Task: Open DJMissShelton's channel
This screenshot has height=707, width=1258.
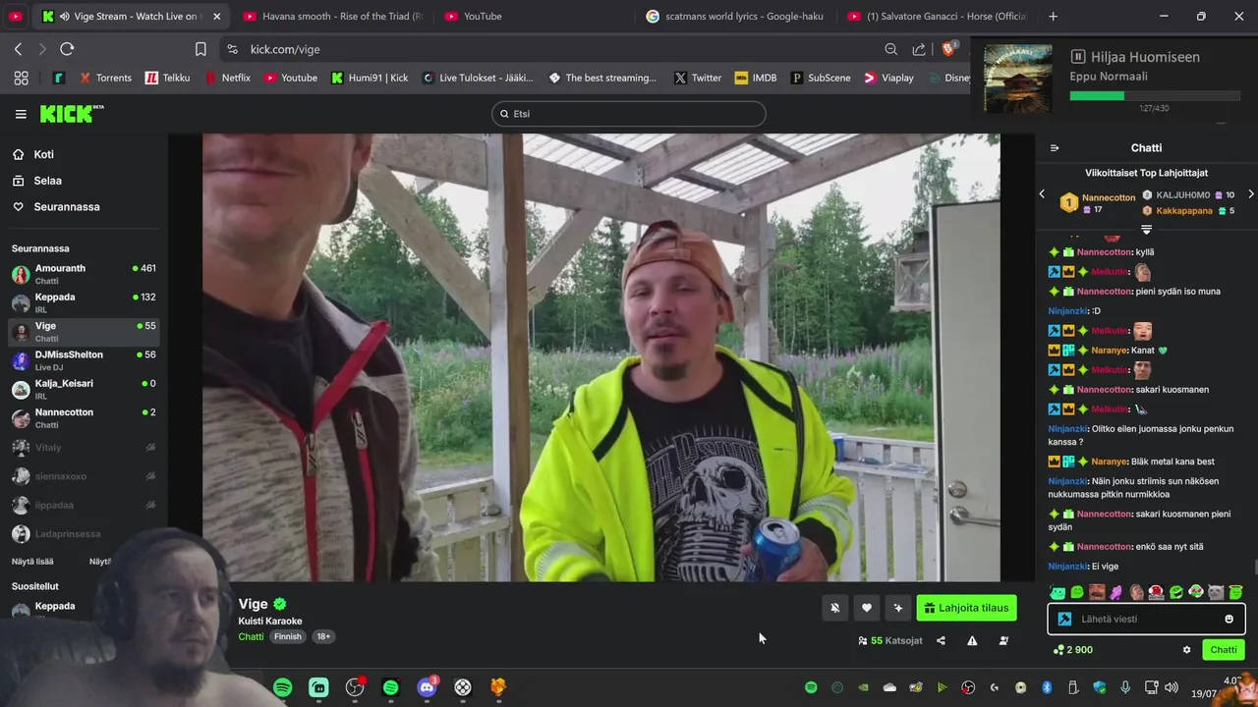Action: pyautogui.click(x=84, y=360)
